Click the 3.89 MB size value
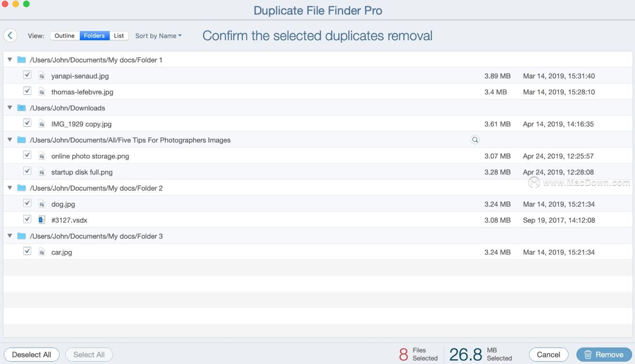Screen dimensions: 635x364 497,76
